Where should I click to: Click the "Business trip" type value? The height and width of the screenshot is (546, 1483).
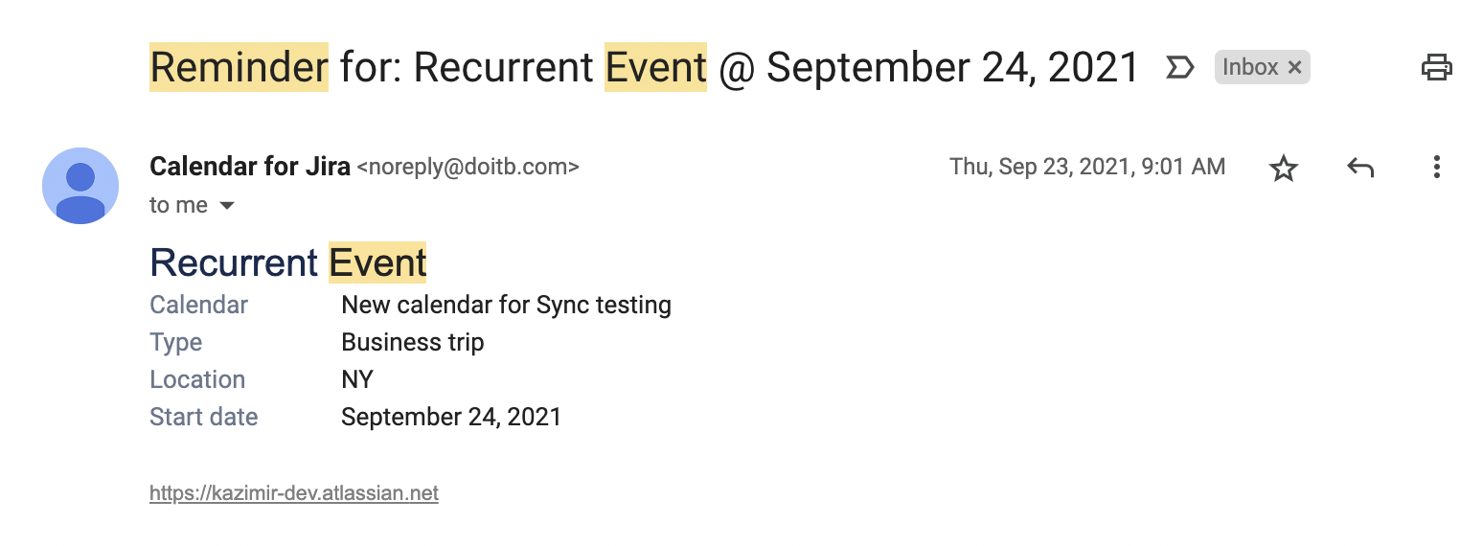[413, 343]
